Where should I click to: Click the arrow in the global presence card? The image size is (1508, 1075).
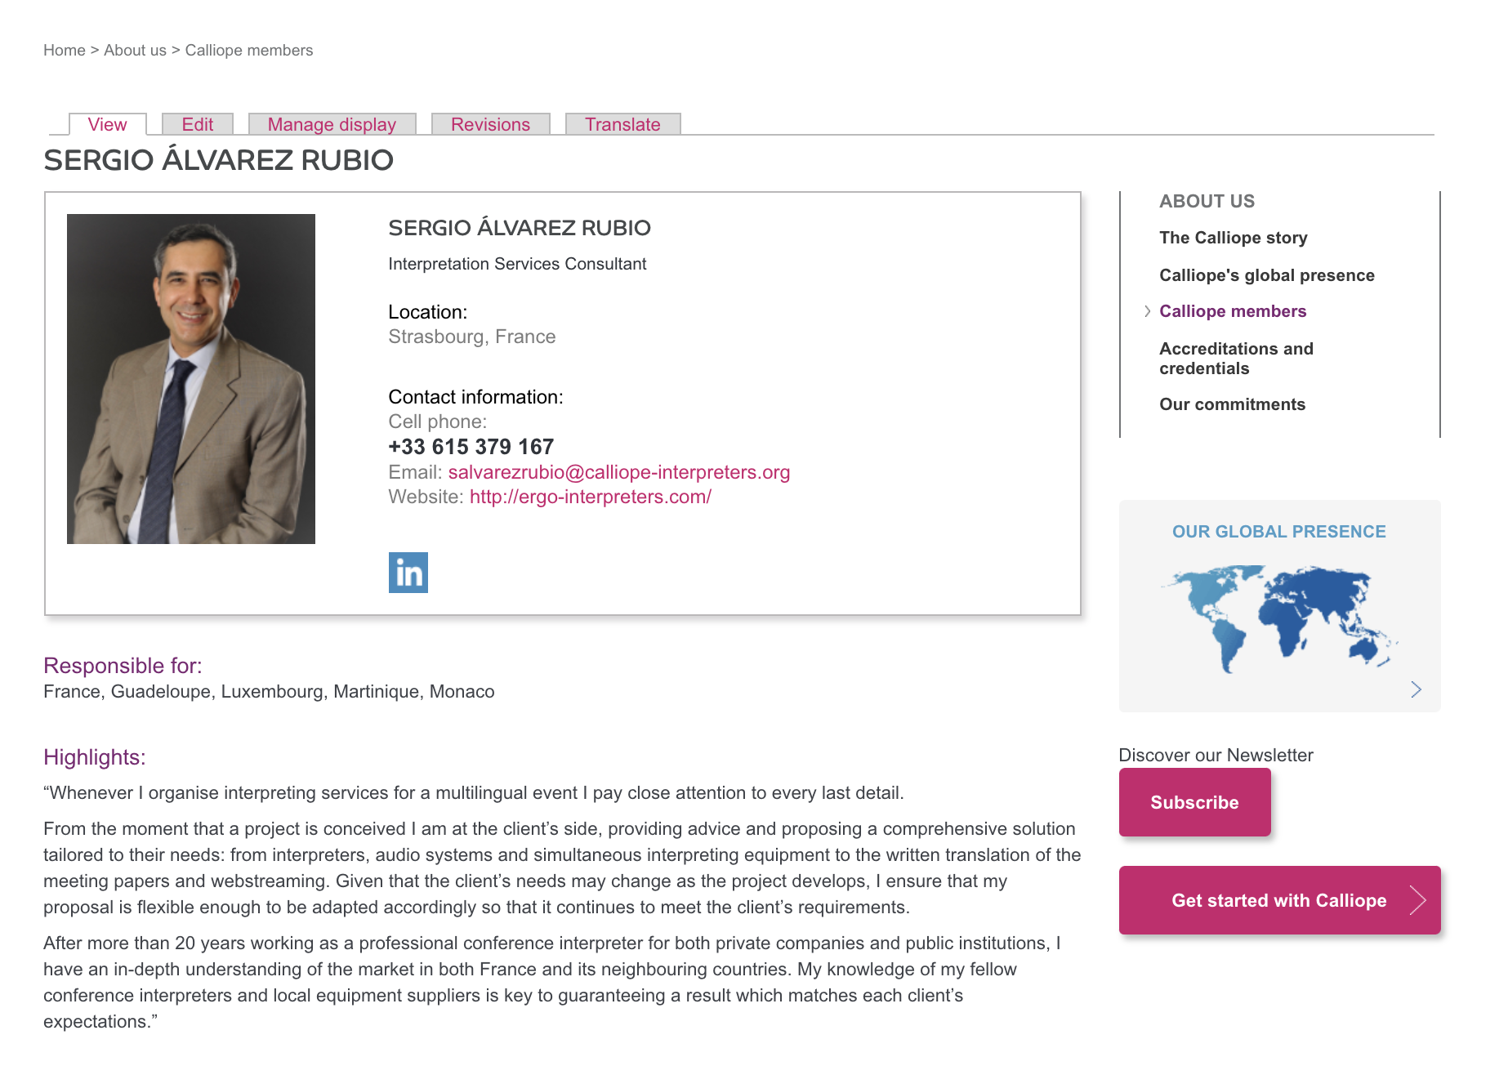point(1416,689)
